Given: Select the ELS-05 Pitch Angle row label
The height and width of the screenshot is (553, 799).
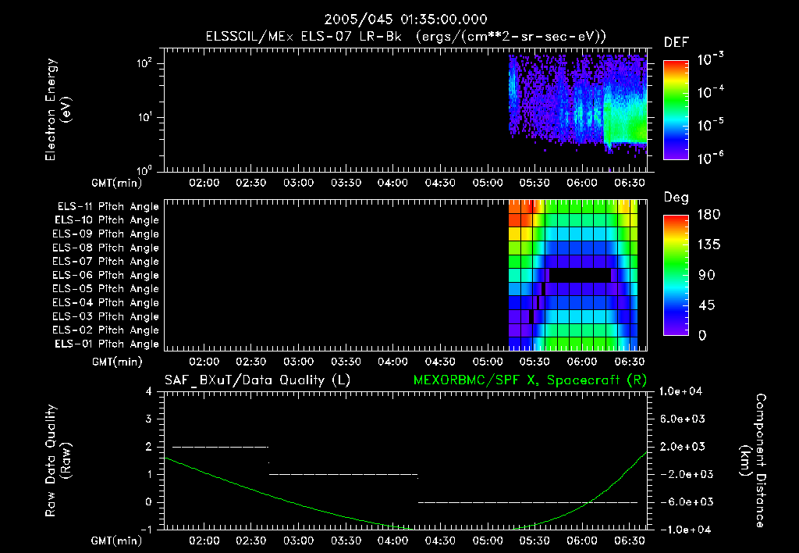Looking at the screenshot, I should (106, 289).
